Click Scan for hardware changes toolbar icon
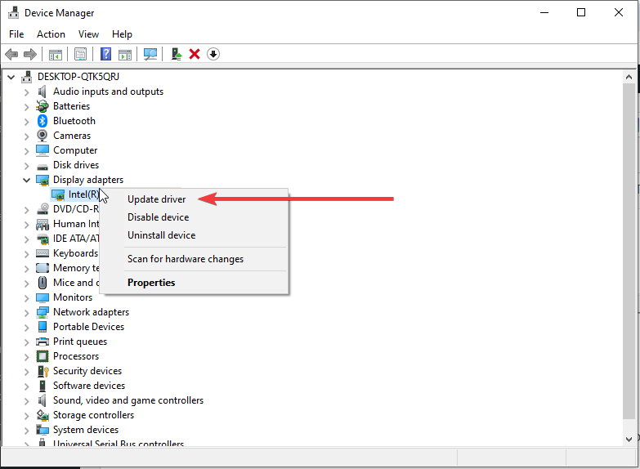 click(150, 54)
